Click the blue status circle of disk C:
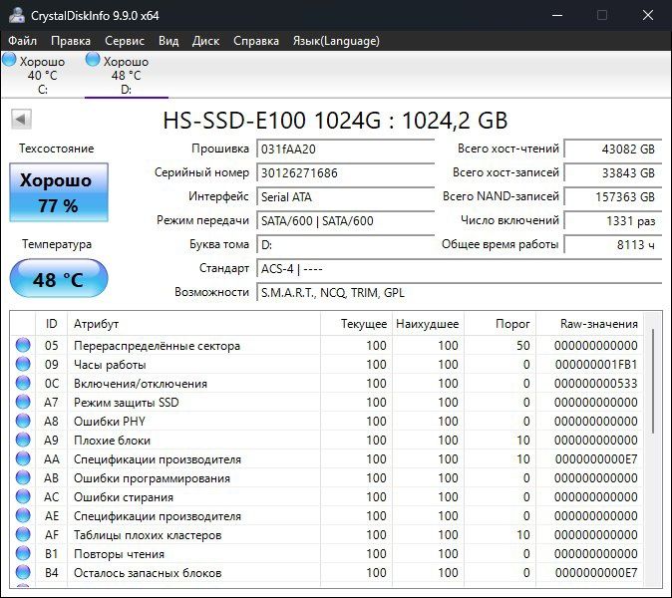Image resolution: width=672 pixels, height=598 pixels. pos(9,60)
